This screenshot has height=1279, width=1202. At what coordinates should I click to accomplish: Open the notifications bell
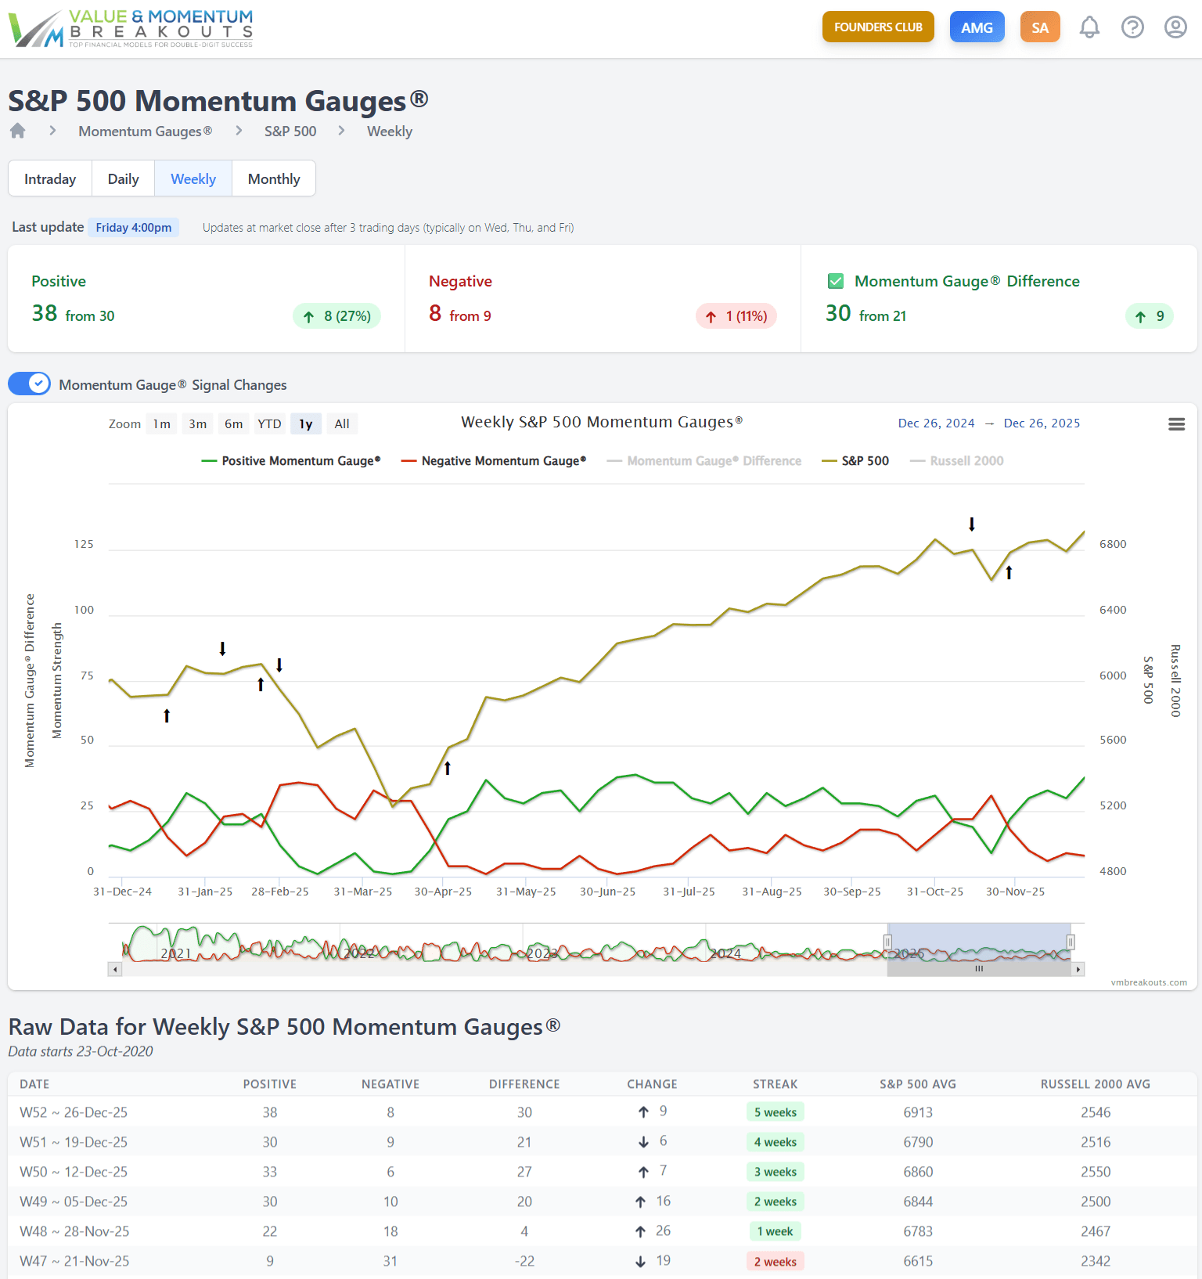click(1089, 27)
